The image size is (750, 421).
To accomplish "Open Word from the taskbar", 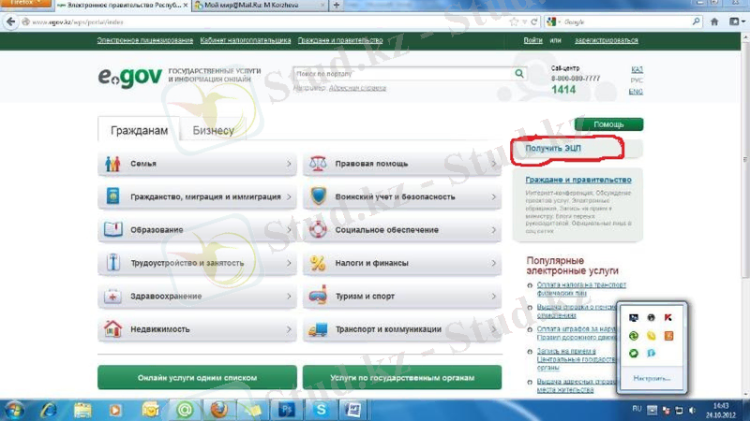I will click(x=353, y=410).
